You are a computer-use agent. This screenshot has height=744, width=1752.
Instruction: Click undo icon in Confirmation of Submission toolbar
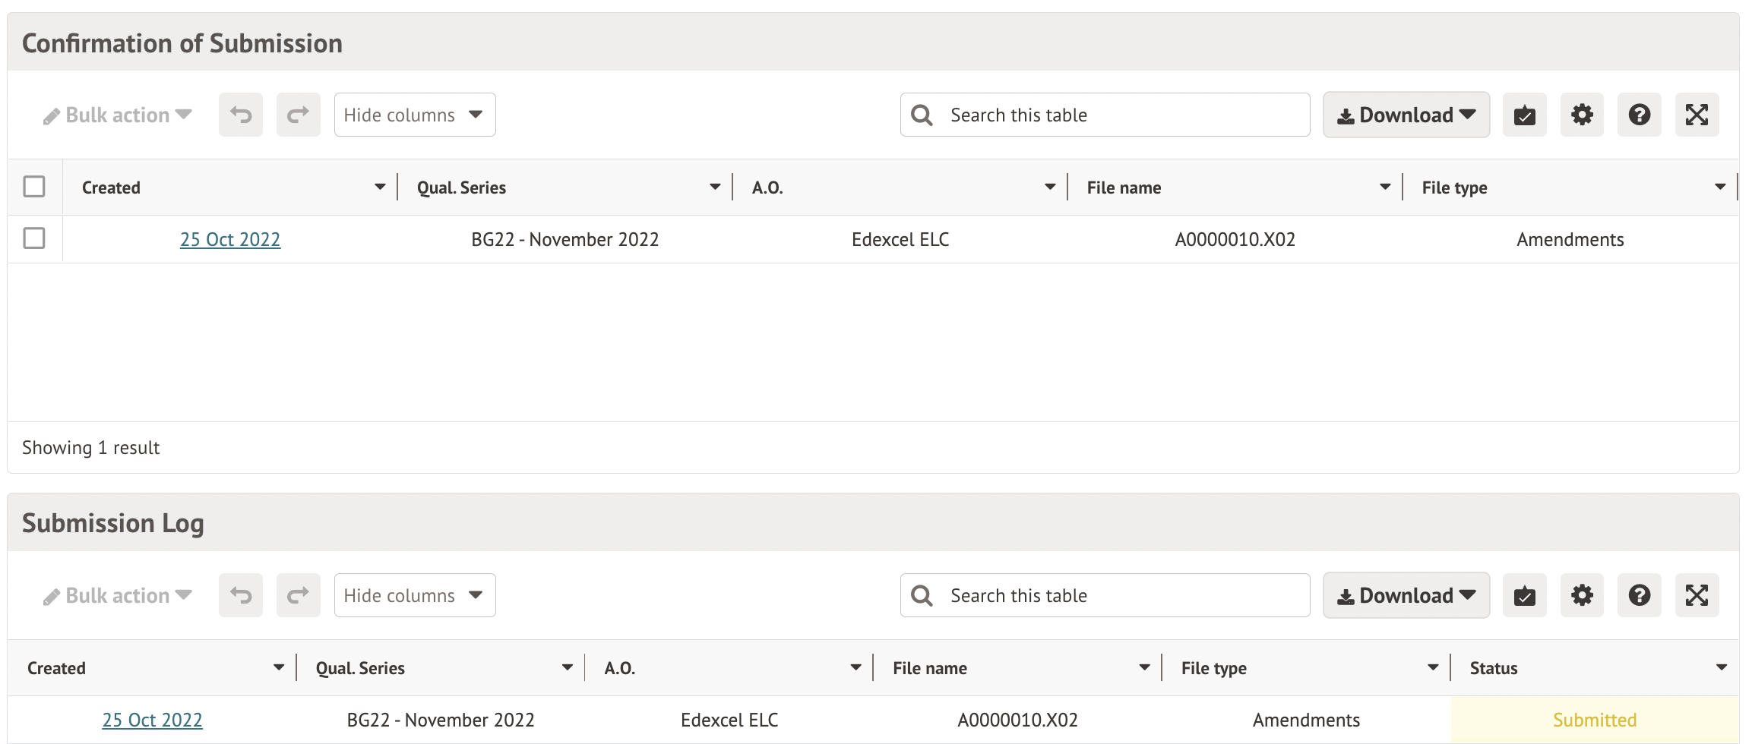[x=241, y=115]
